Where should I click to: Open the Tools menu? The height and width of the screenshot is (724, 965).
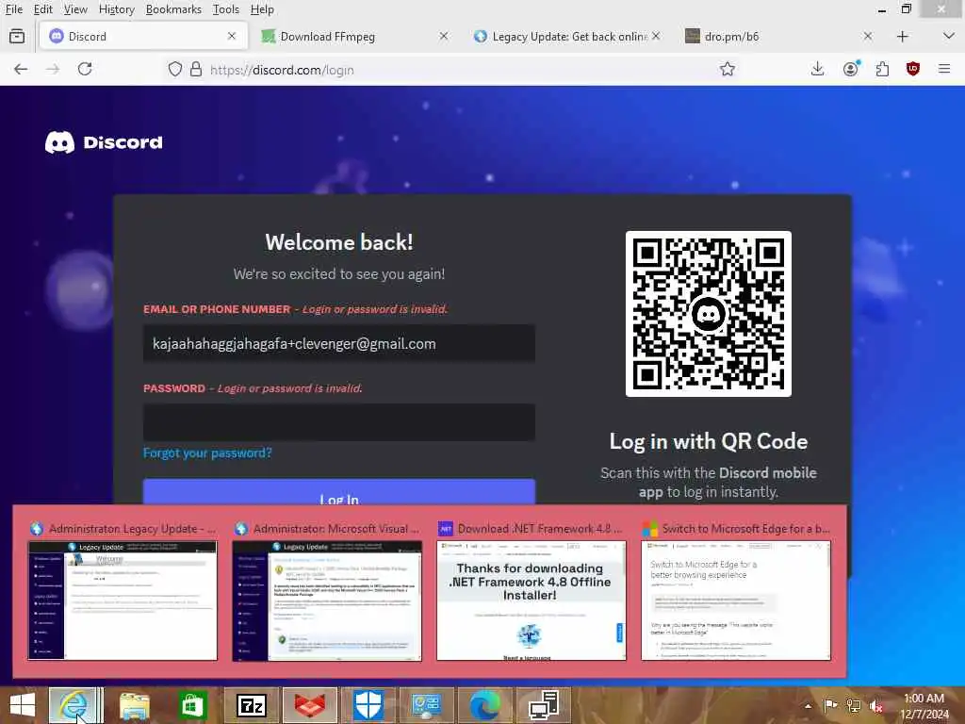pos(226,9)
